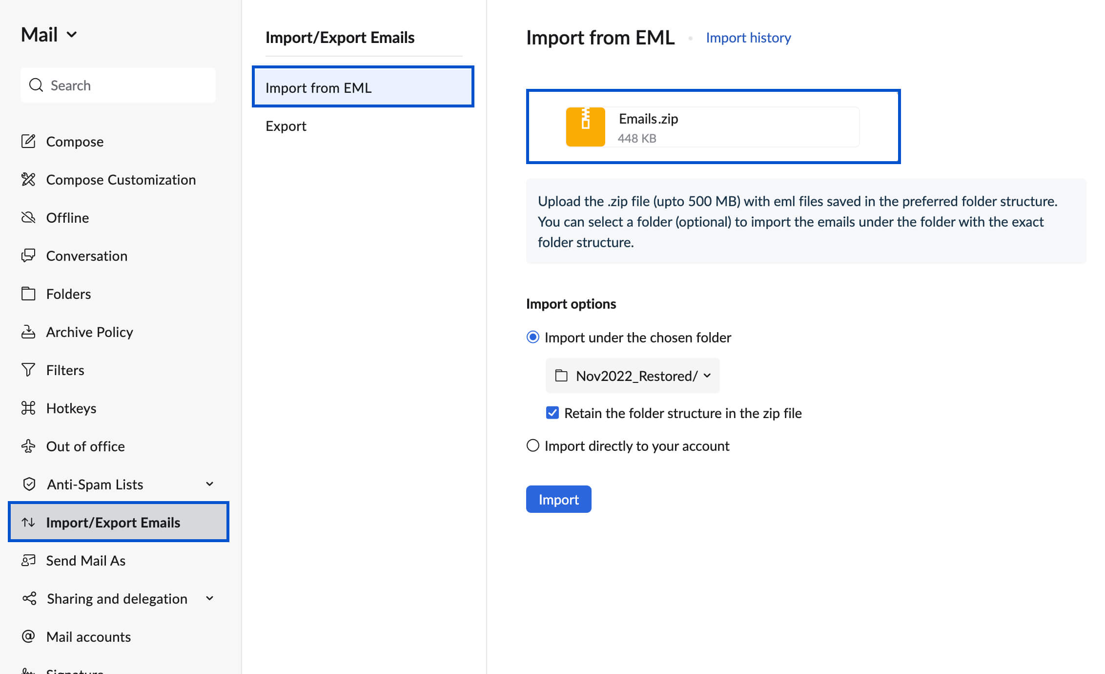Click the Hotkeys icon in sidebar

pos(28,408)
